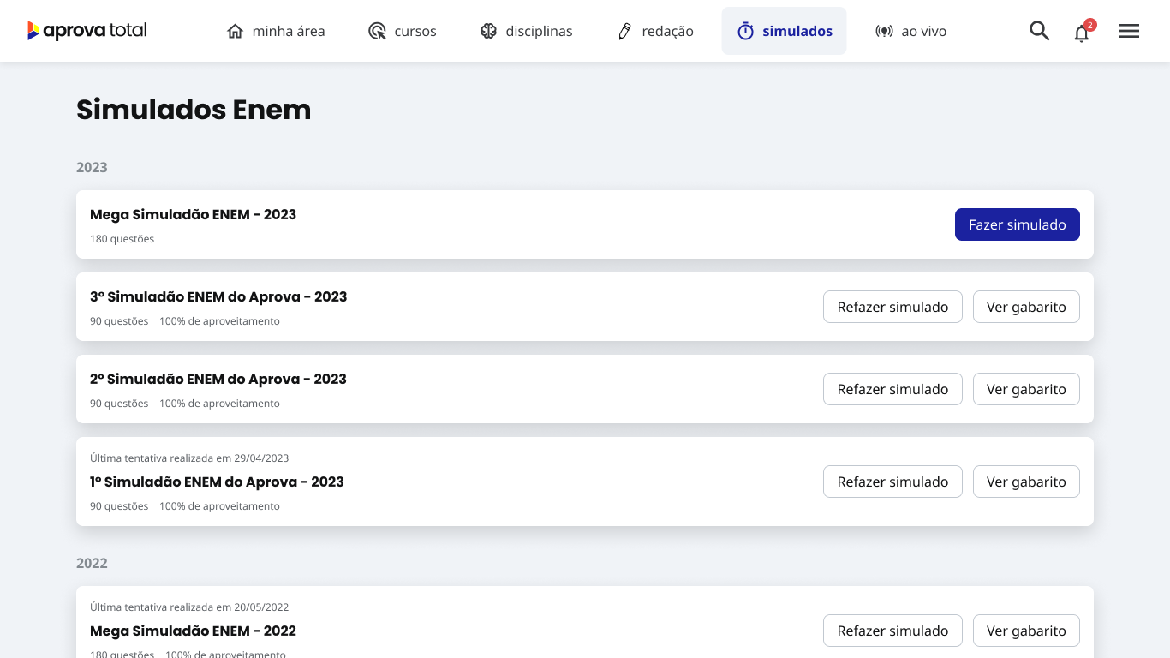Click title 1º Simuladão ENEM do Aprova - 2023
Image resolution: width=1170 pixels, height=658 pixels.
click(217, 482)
